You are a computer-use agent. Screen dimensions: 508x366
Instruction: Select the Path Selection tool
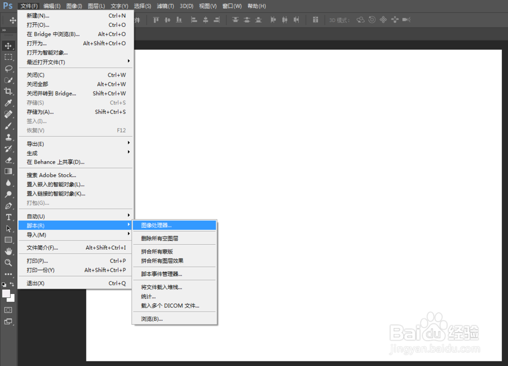point(9,228)
